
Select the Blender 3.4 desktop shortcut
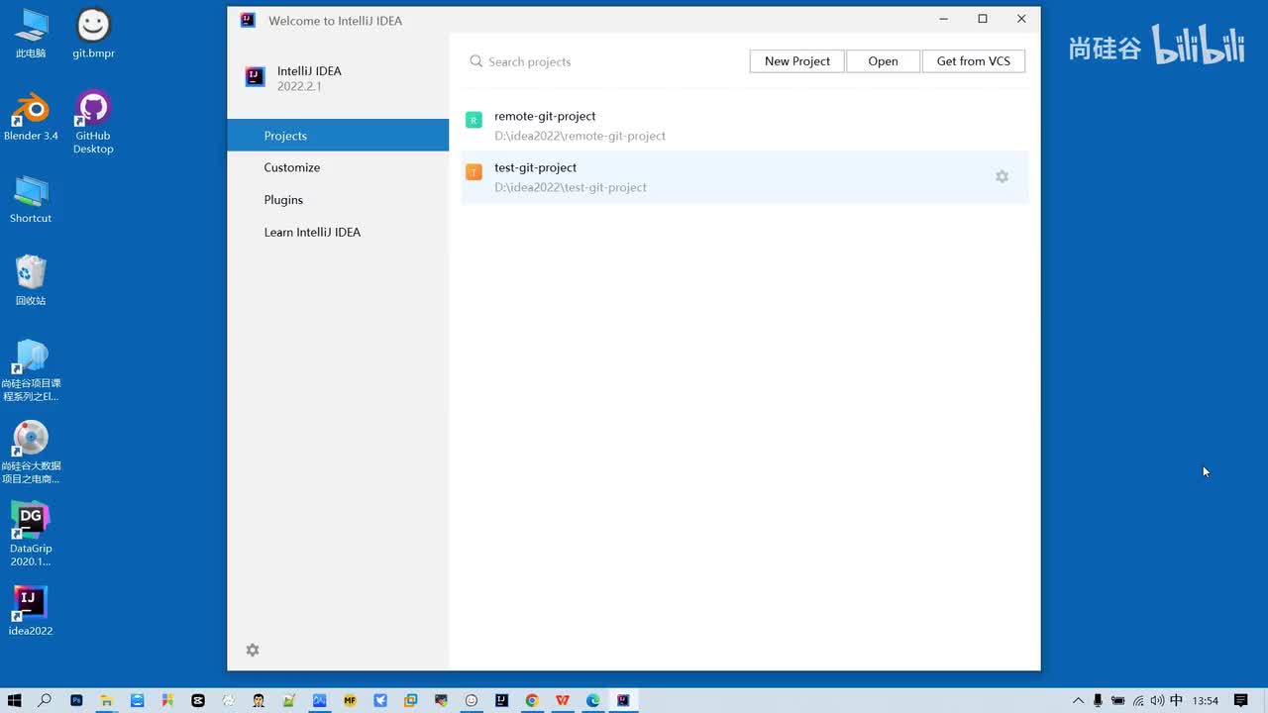pyautogui.click(x=31, y=117)
